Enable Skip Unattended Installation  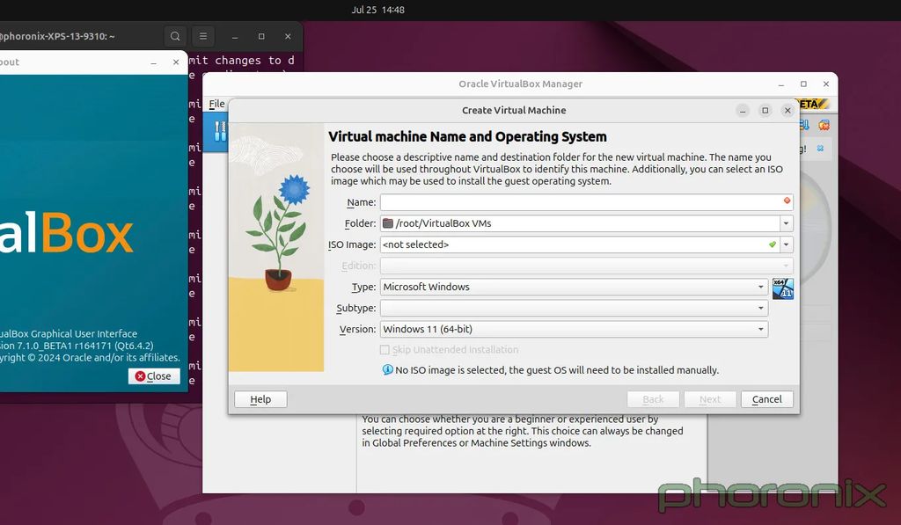(x=385, y=349)
